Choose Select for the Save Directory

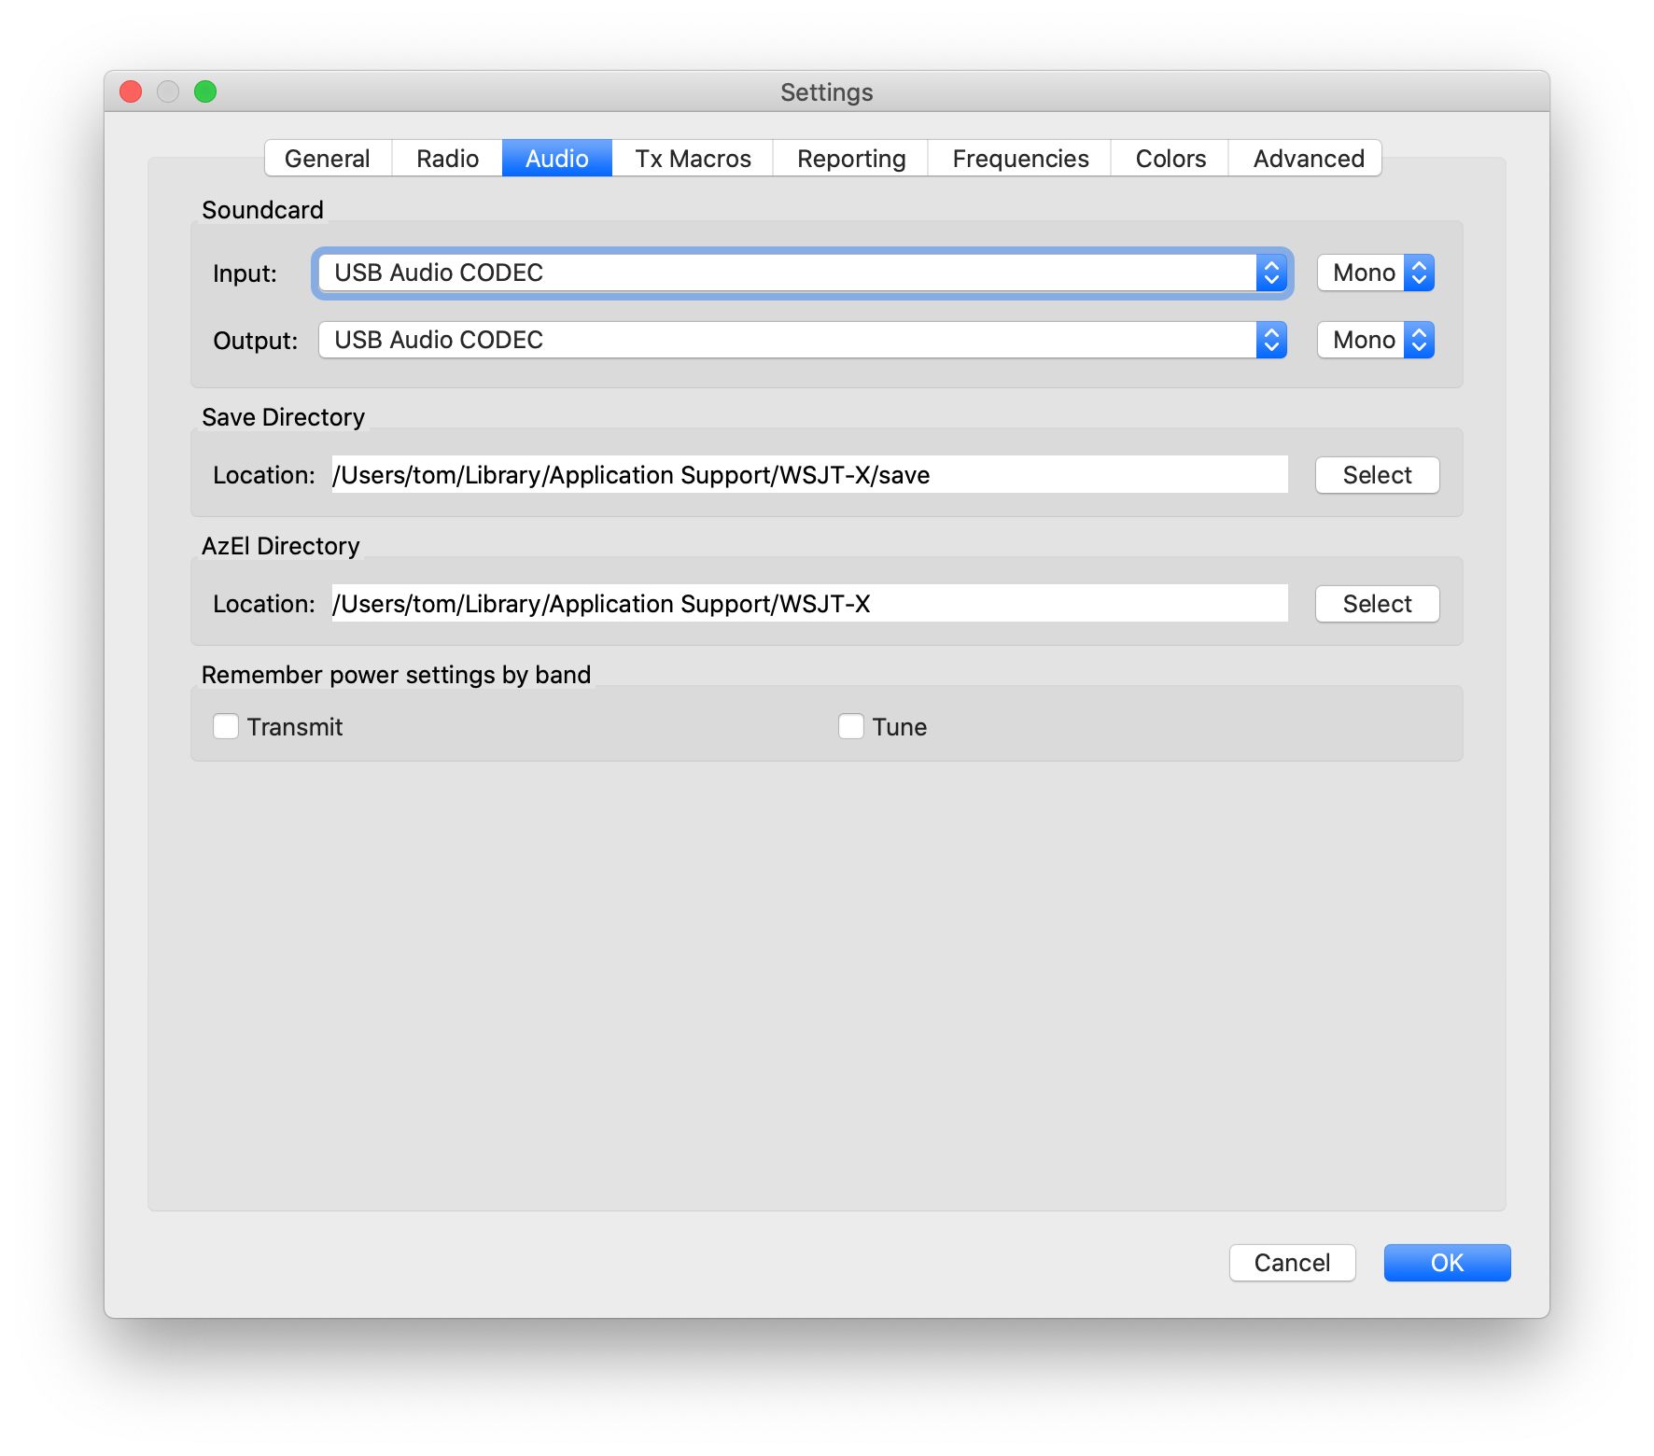(x=1378, y=475)
